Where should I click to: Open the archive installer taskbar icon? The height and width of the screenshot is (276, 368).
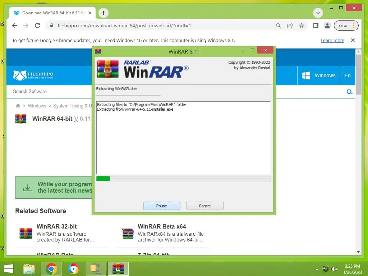click(x=96, y=269)
